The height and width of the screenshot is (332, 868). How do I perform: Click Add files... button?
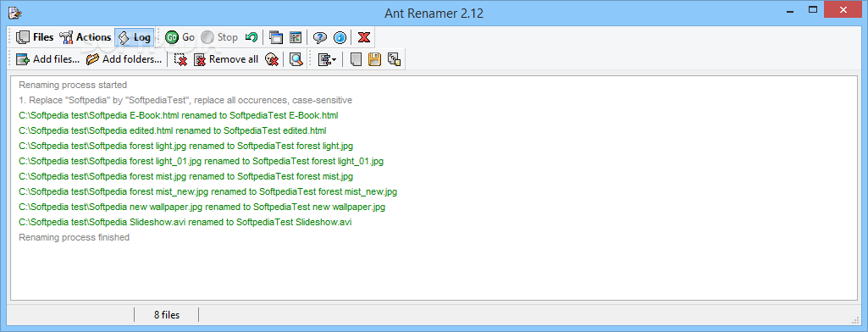[47, 59]
